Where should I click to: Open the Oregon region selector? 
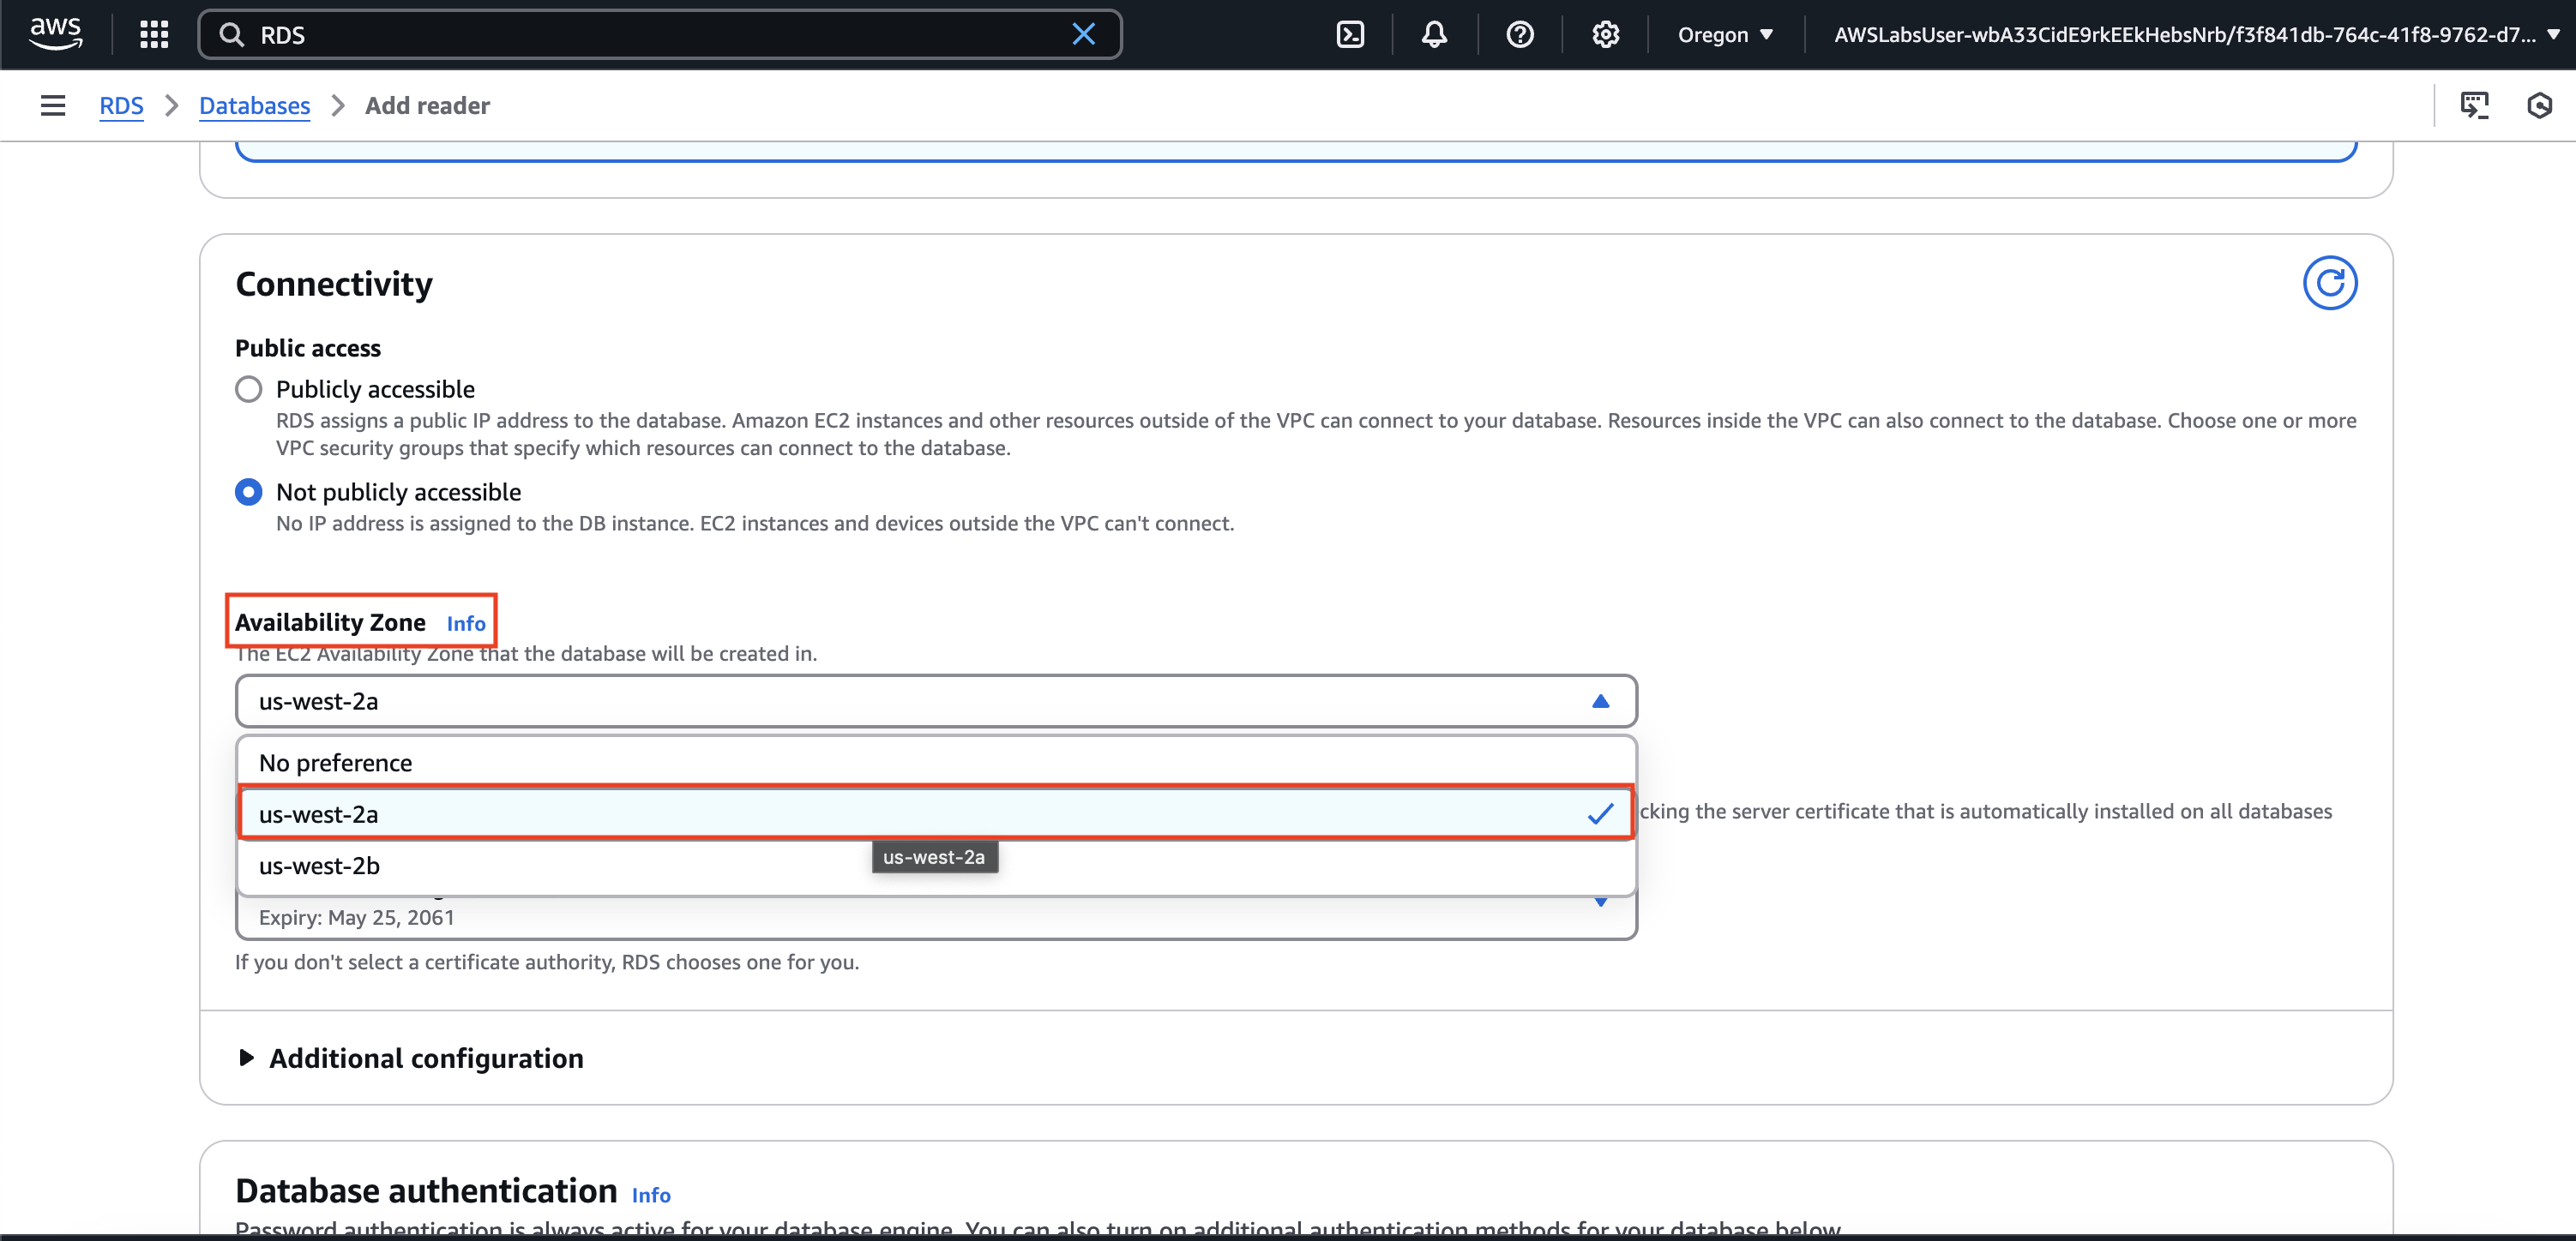coord(1725,35)
